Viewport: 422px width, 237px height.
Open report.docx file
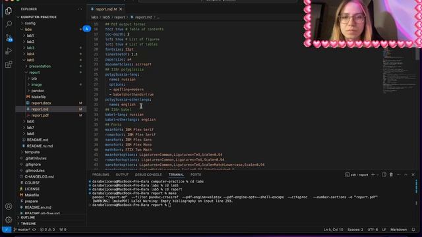click(41, 103)
